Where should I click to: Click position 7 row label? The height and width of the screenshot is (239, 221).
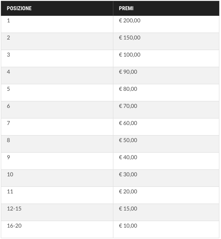(x=9, y=123)
